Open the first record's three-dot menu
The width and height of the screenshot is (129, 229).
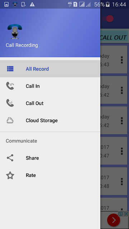coord(122,60)
